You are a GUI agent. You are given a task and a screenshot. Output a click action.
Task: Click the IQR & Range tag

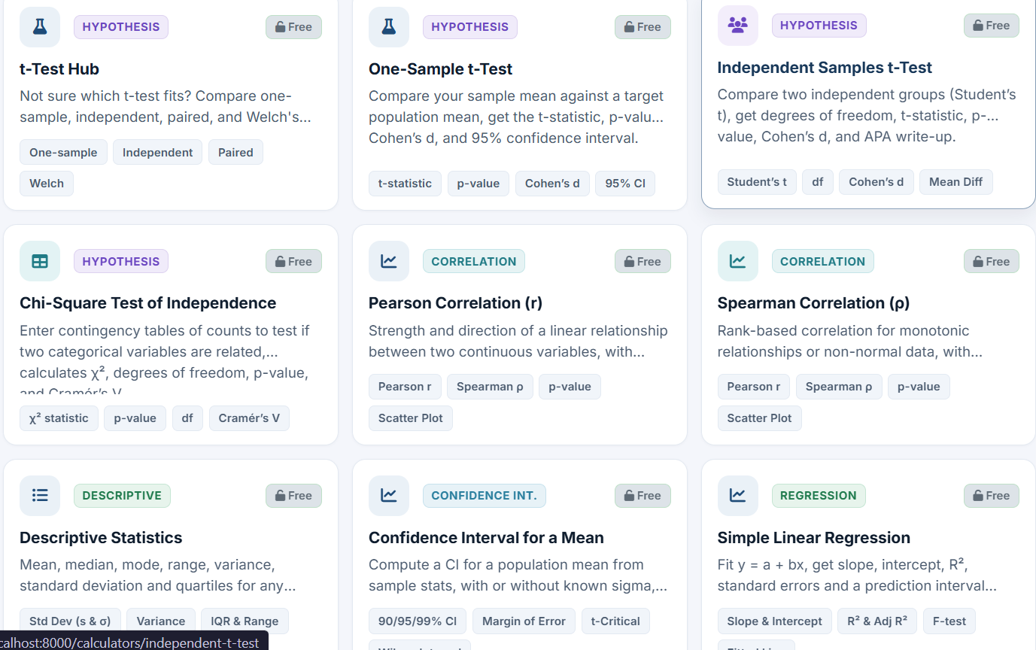[x=245, y=621]
